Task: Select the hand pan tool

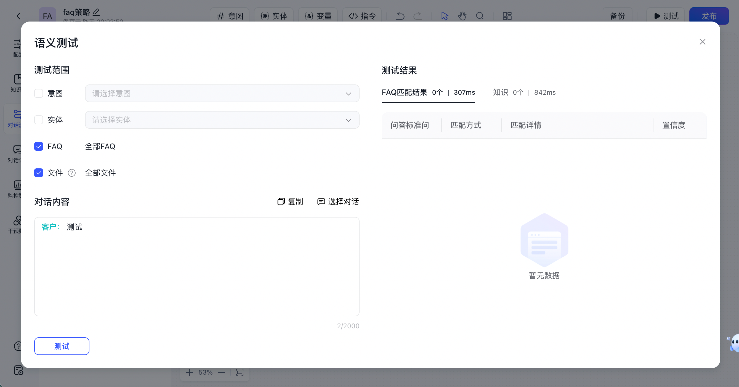Action: pyautogui.click(x=462, y=16)
